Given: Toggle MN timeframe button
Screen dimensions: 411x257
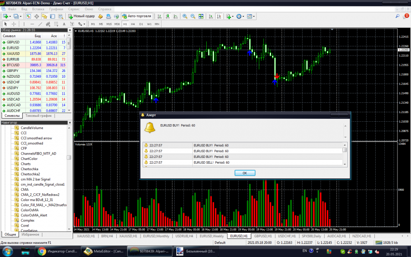Looking at the screenshot, I should [x=157, y=24].
